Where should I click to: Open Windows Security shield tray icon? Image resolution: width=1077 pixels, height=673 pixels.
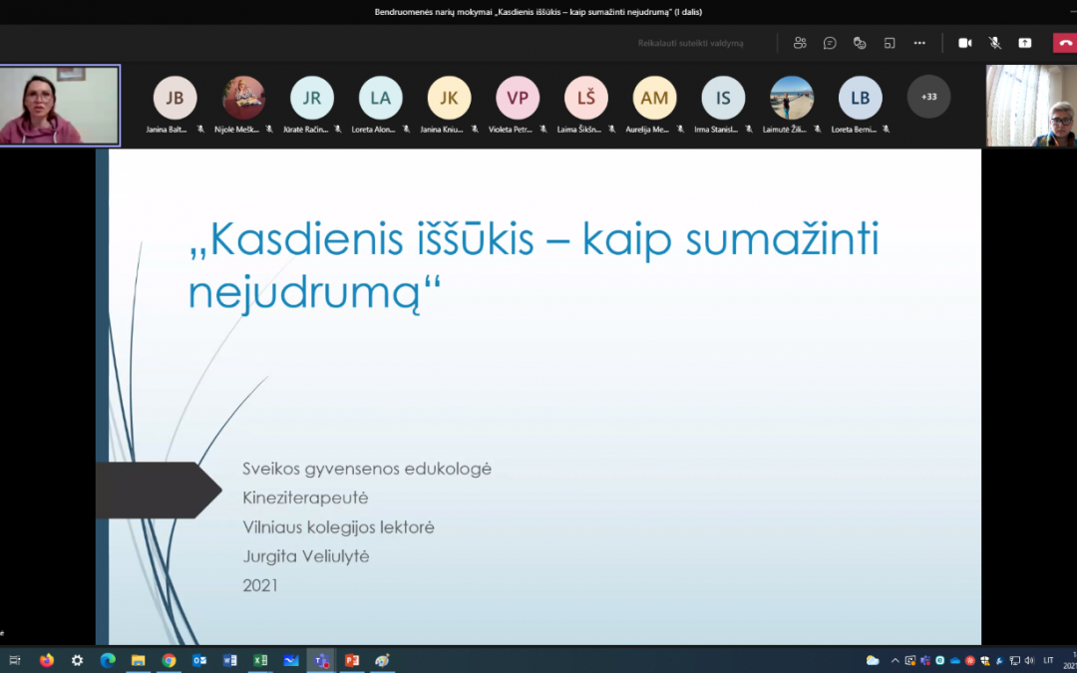[x=985, y=661]
